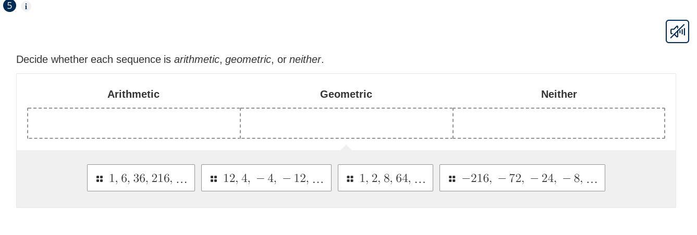The height and width of the screenshot is (235, 697).
Task: Toggle the read-aloud speaker button
Action: pos(677,32)
